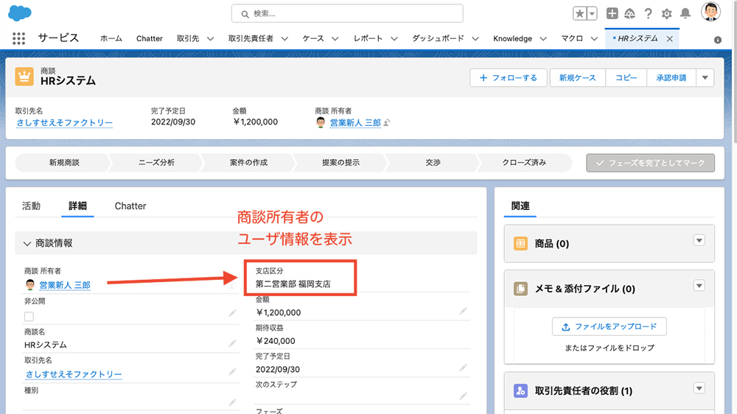The height and width of the screenshot is (414, 737).
Task: Close the HRシステム workspace tab
Action: pyautogui.click(x=670, y=39)
